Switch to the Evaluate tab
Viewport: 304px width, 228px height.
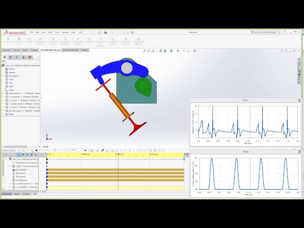click(x=34, y=50)
